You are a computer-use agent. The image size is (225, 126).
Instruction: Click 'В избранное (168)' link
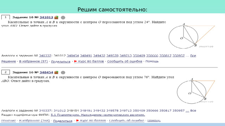[34, 120]
